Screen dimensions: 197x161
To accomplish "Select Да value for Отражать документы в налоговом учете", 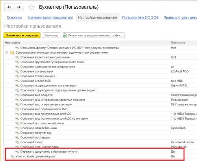I will pyautogui.click(x=173, y=152).
